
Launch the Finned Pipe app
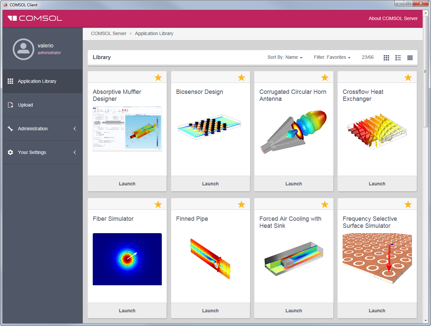coord(210,311)
